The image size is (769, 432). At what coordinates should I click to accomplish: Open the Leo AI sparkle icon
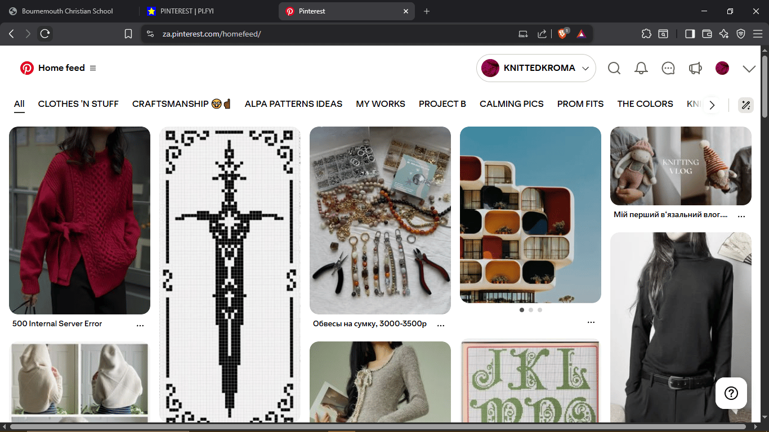coord(724,34)
